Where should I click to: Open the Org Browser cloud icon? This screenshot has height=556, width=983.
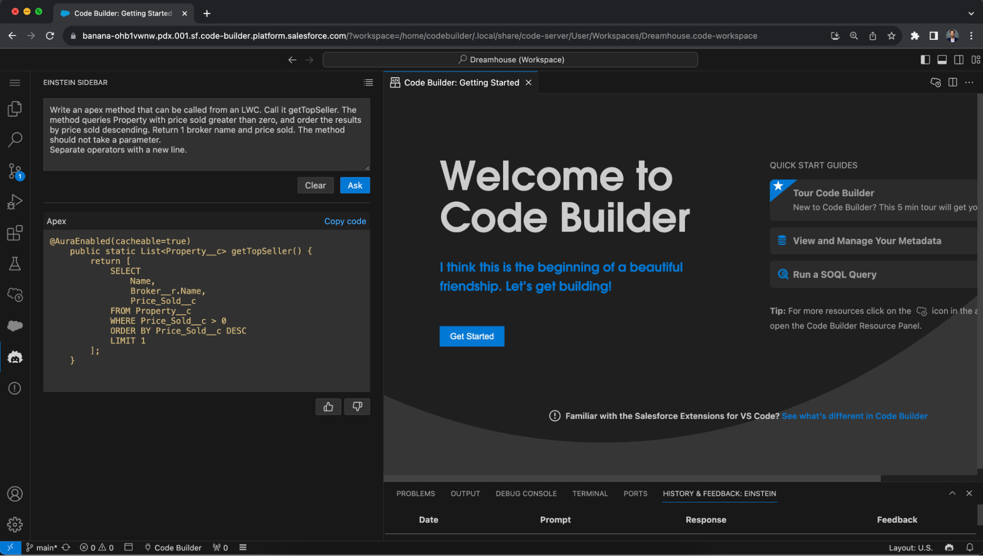click(x=15, y=295)
